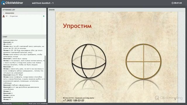Click the 'Николай: !!!' chat message

8,67
